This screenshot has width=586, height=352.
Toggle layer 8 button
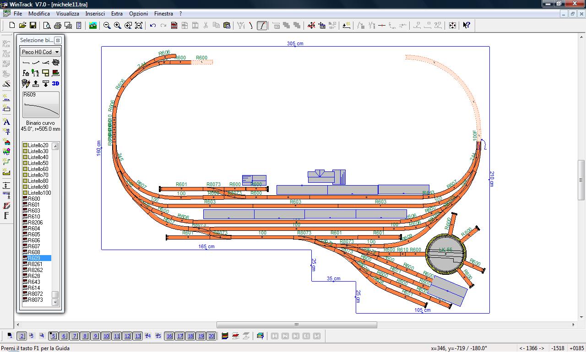85,336
